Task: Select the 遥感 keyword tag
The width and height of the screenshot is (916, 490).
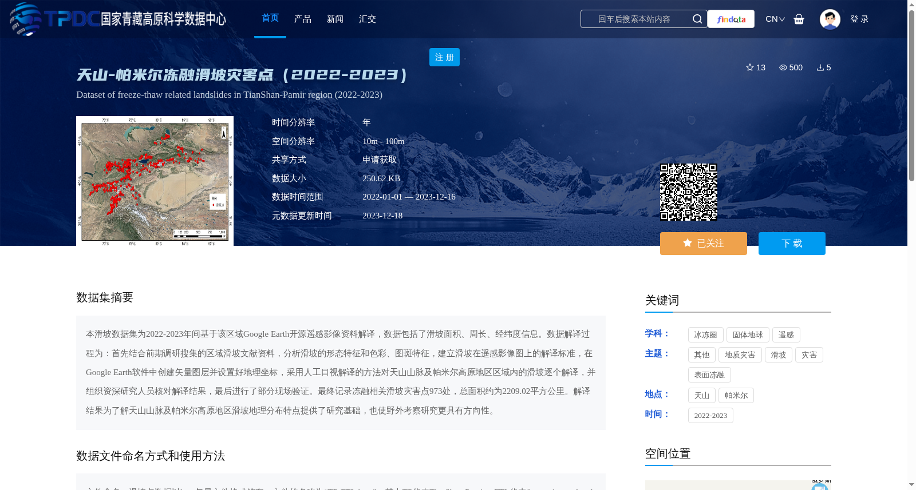Action: (786, 335)
